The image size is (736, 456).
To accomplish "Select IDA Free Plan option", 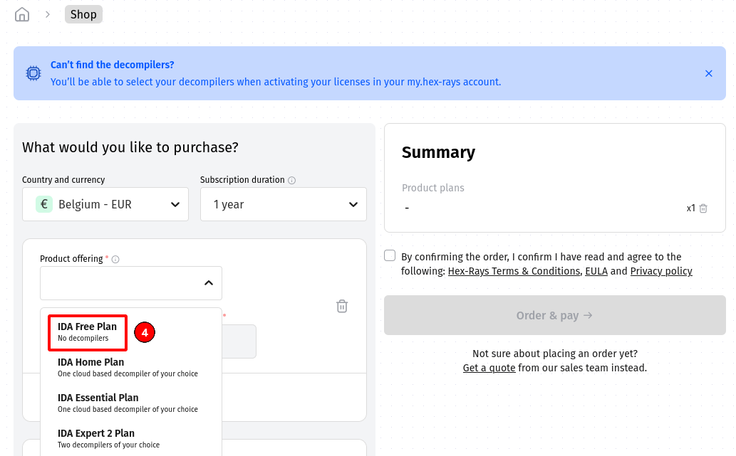I will click(x=87, y=332).
